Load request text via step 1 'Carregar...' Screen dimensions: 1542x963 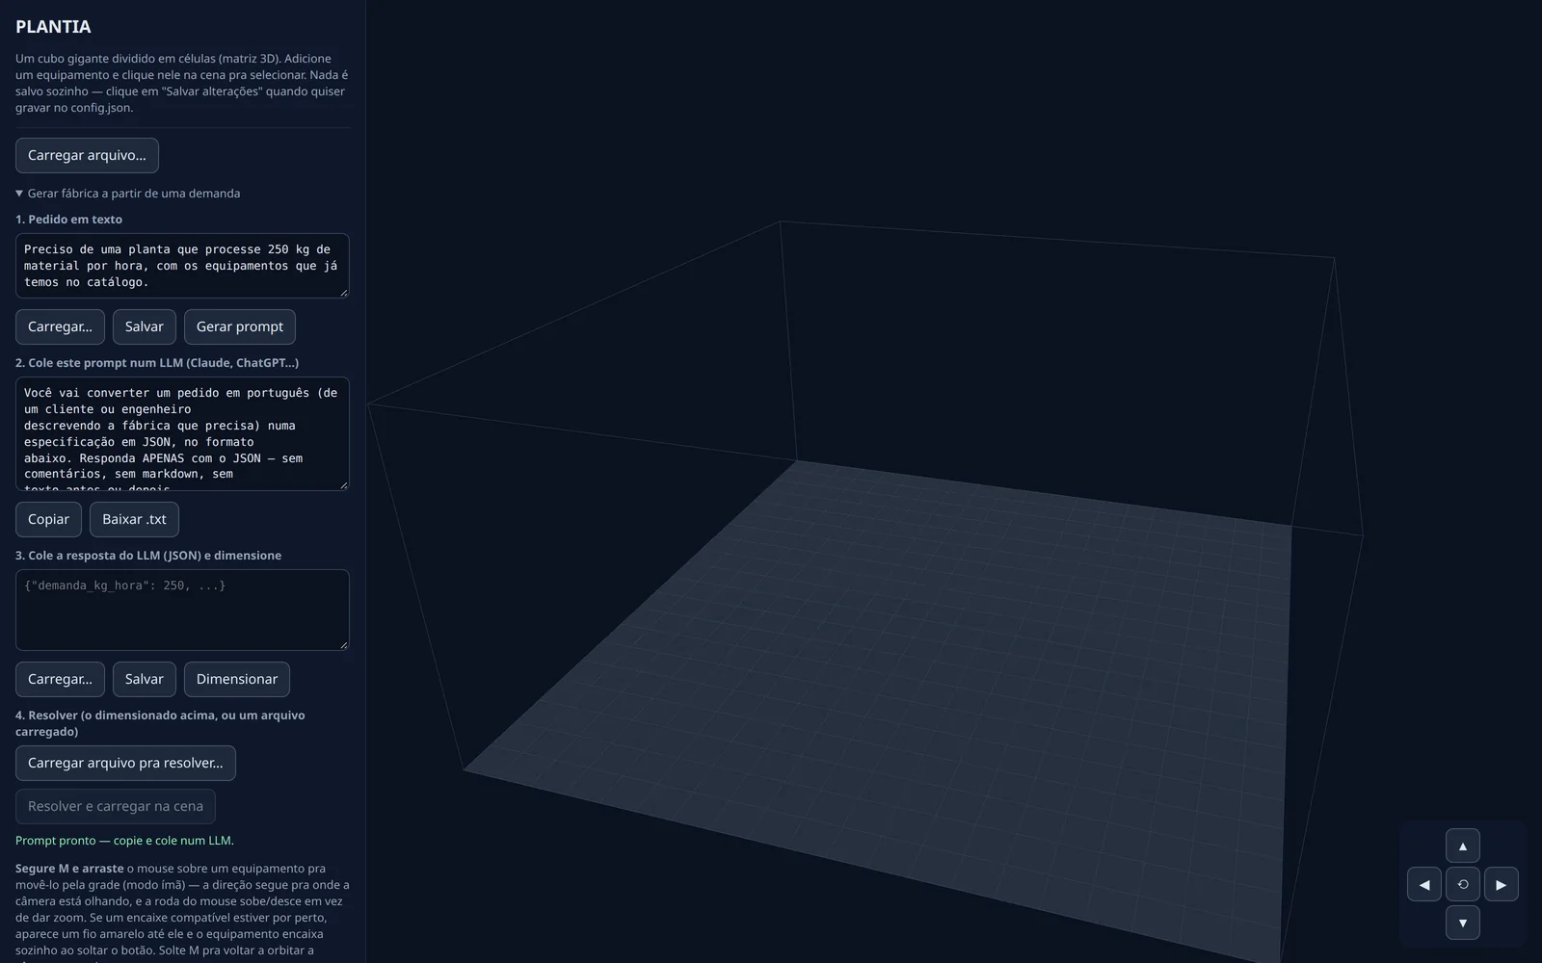pyautogui.click(x=60, y=326)
